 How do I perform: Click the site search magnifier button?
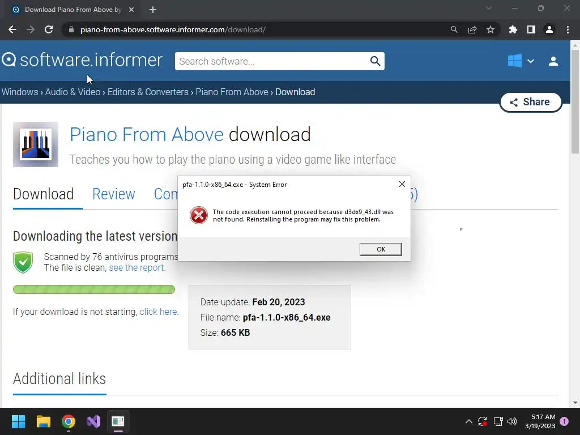click(375, 61)
